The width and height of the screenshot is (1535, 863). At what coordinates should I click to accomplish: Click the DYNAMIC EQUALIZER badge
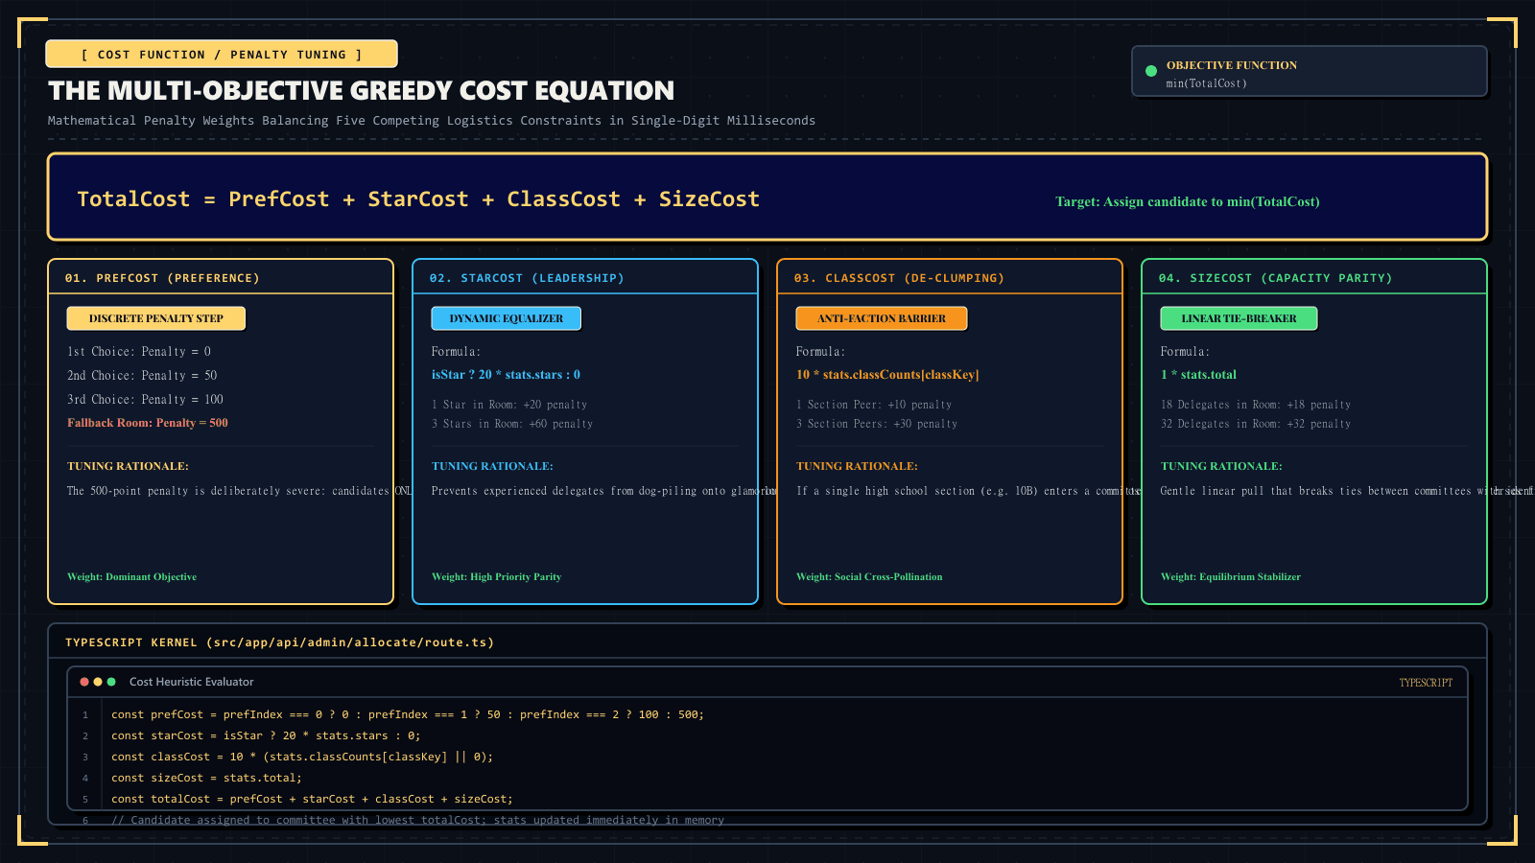507,318
